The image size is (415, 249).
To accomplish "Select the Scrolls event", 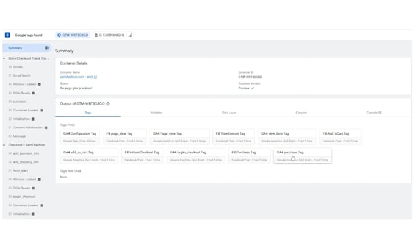I will 18,67.
